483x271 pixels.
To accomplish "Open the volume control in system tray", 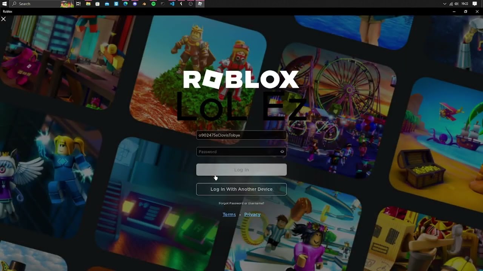I will pos(457,4).
